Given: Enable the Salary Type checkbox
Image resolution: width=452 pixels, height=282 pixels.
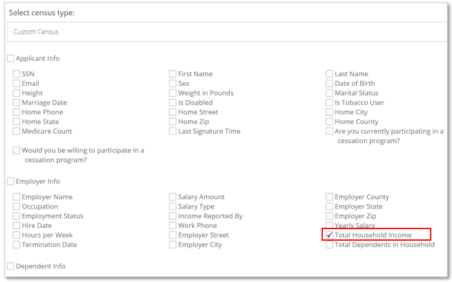Looking at the screenshot, I should (172, 206).
